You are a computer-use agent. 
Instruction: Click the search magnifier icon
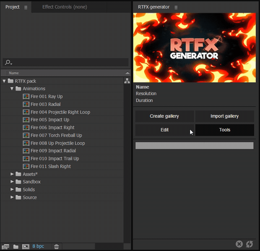click(8, 62)
